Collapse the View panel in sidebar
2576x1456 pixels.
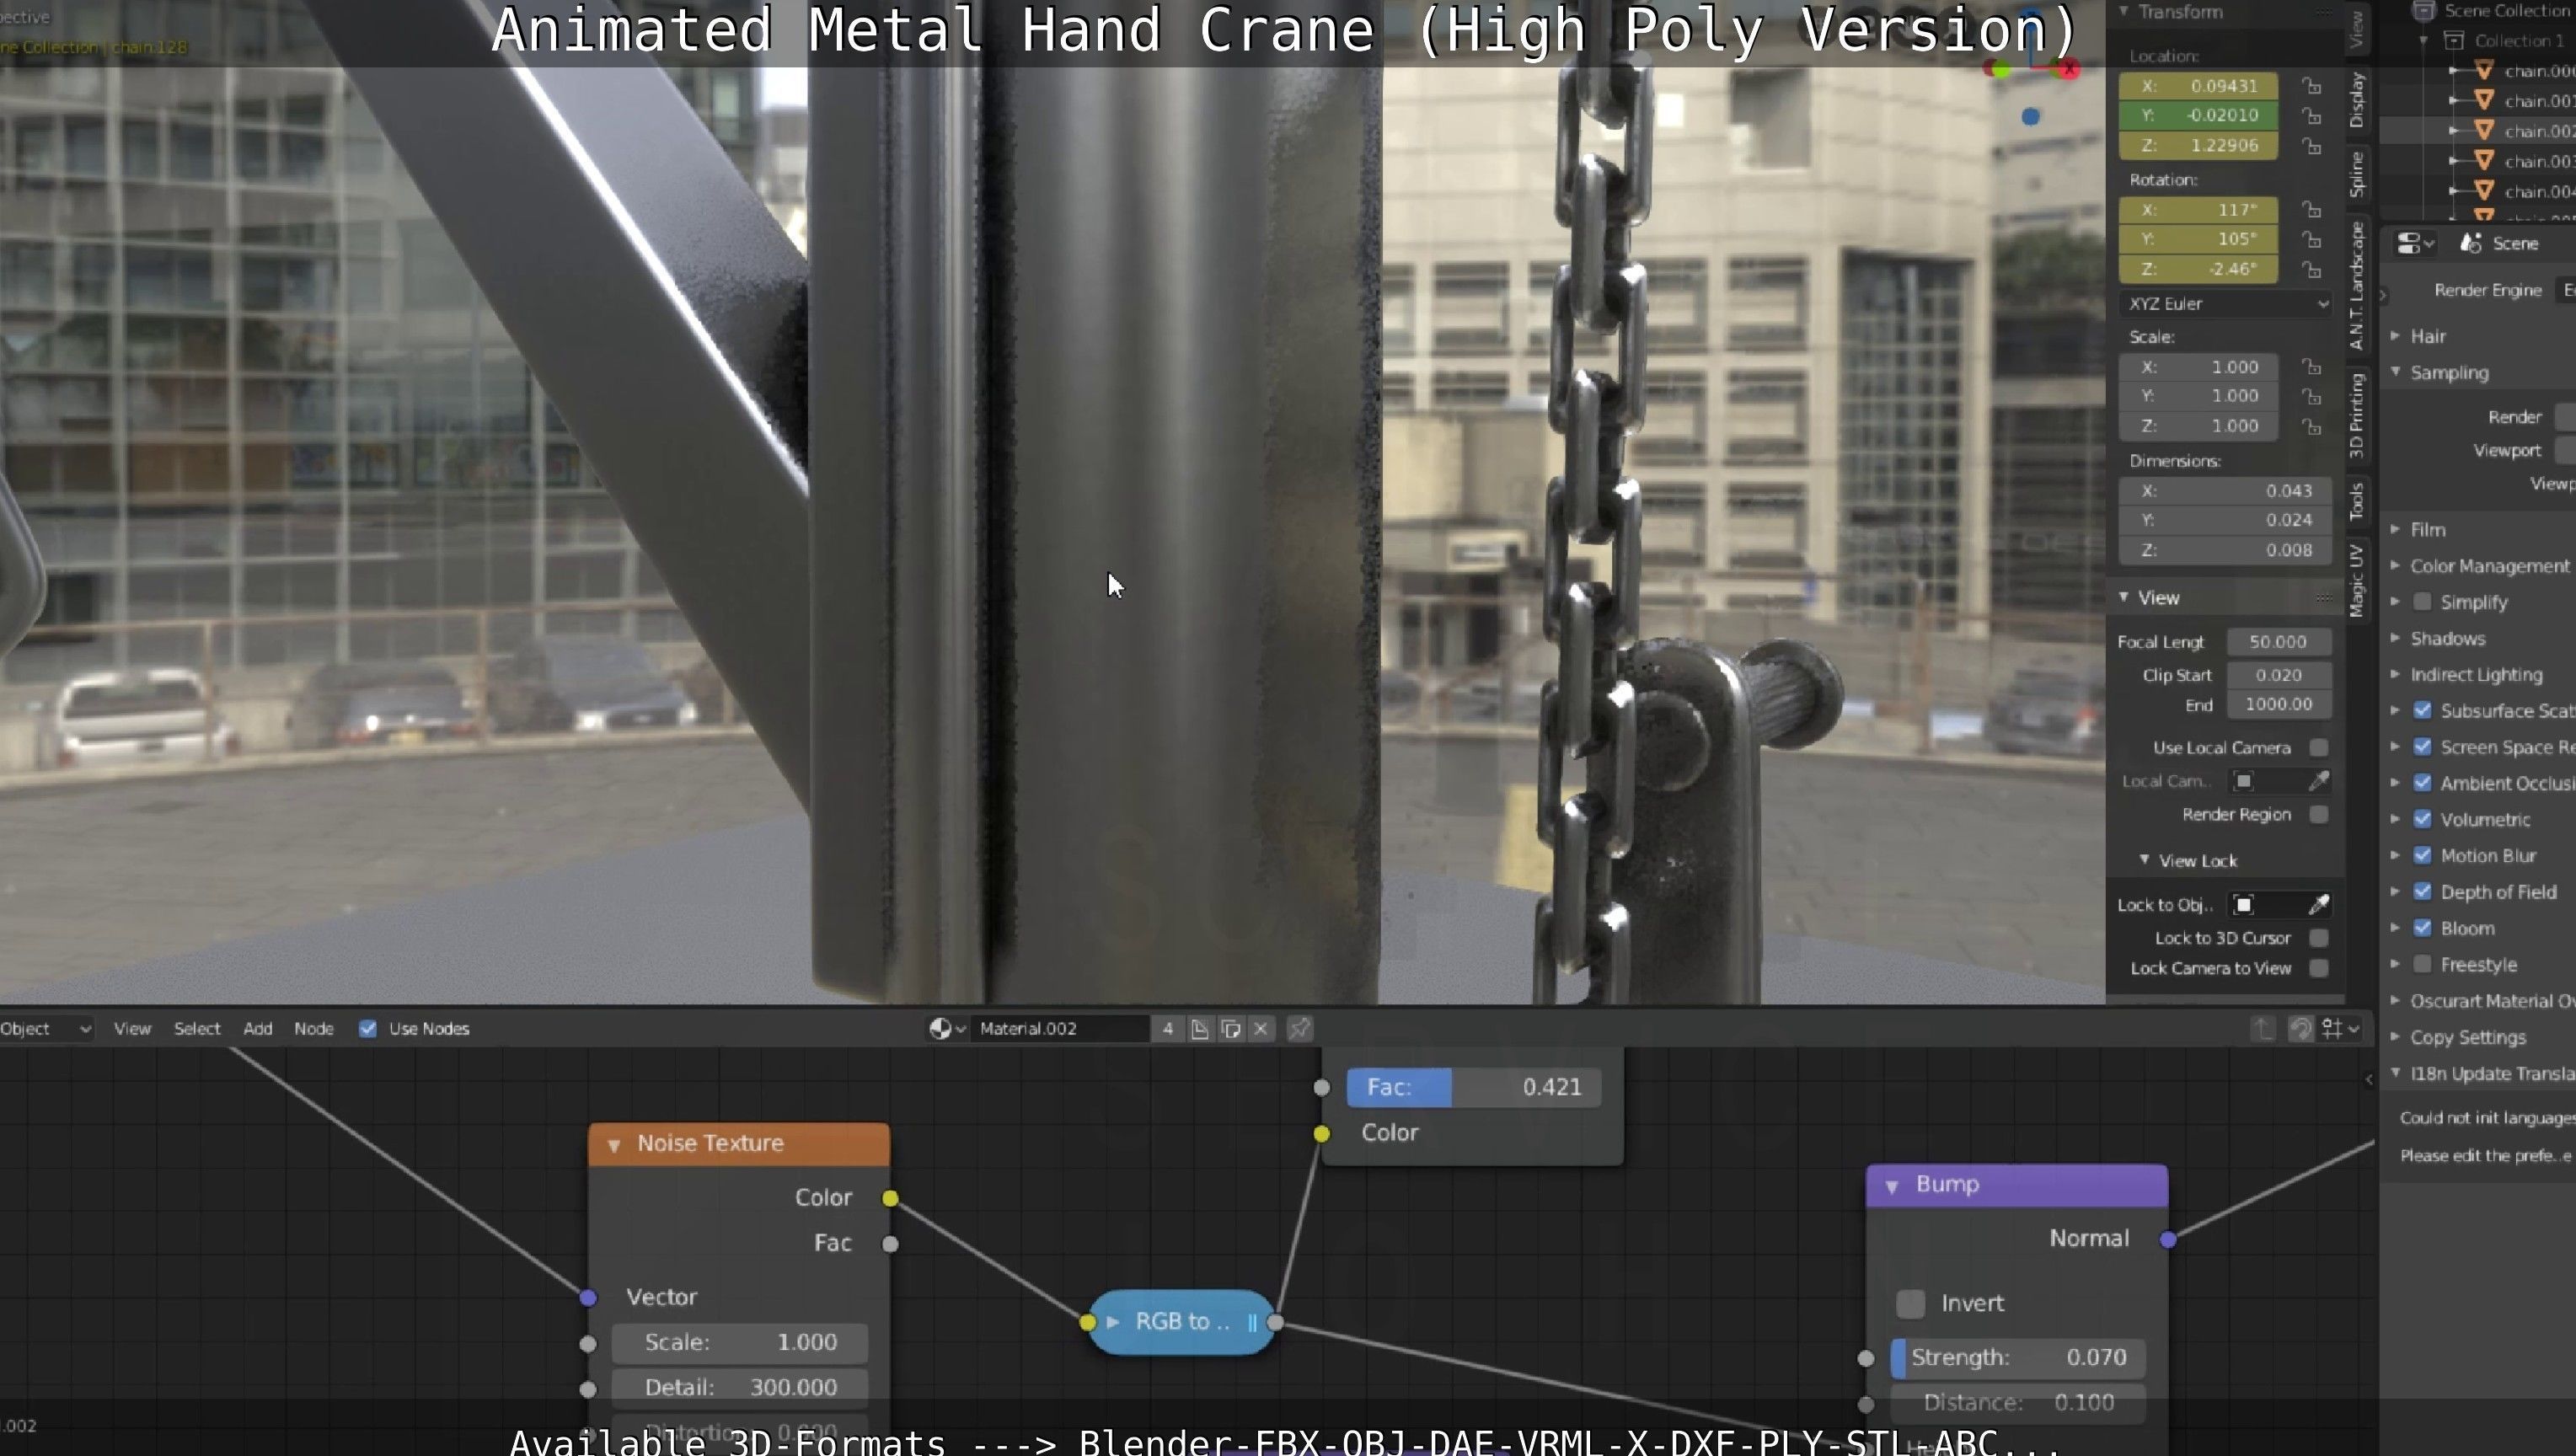click(2123, 597)
